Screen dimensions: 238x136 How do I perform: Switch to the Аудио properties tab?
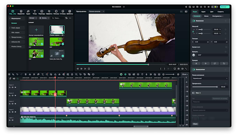pos(203,12)
